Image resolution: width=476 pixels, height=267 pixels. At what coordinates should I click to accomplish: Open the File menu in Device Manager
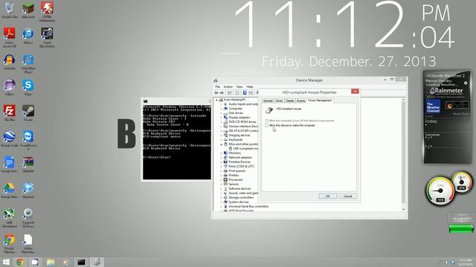pyautogui.click(x=218, y=87)
